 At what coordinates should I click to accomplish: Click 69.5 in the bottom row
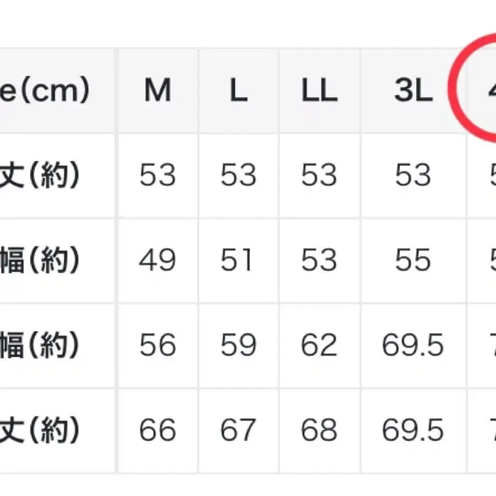pos(413,430)
